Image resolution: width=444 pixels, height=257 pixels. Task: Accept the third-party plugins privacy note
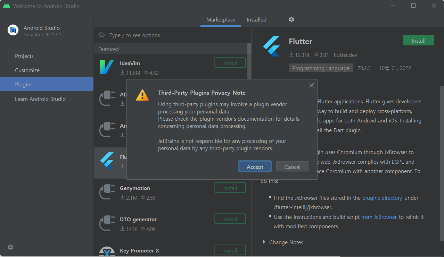(255, 167)
